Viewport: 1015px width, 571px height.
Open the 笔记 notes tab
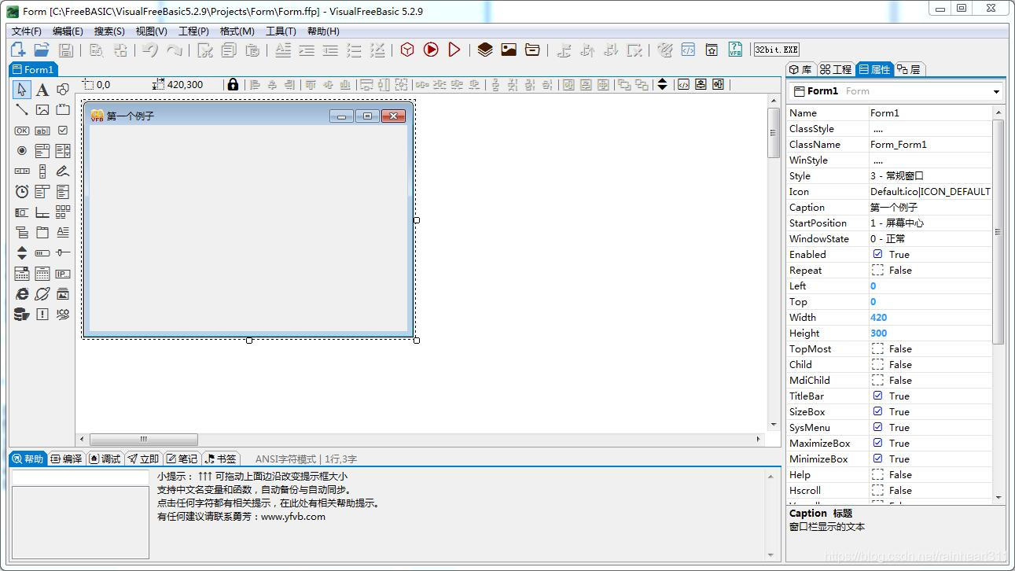click(x=182, y=459)
